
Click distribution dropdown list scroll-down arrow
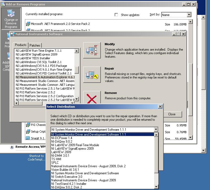click(156, 187)
